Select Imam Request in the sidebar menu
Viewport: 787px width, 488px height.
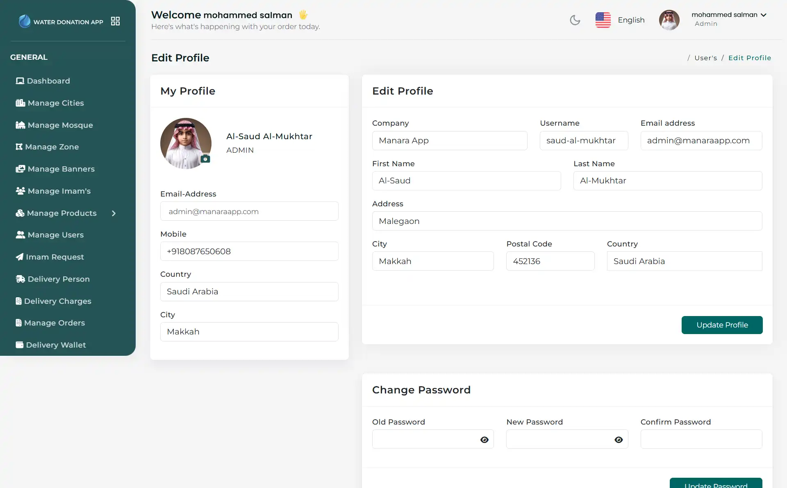pos(55,257)
